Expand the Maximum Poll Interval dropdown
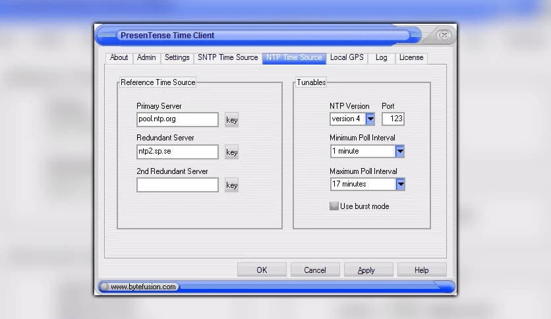Image resolution: width=551 pixels, height=319 pixels. click(400, 184)
